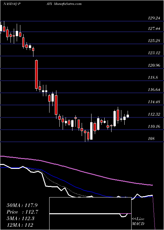164x230 pixels.
Task: Click the NASDAQ P exchange label
Action: click(x=11, y=4)
